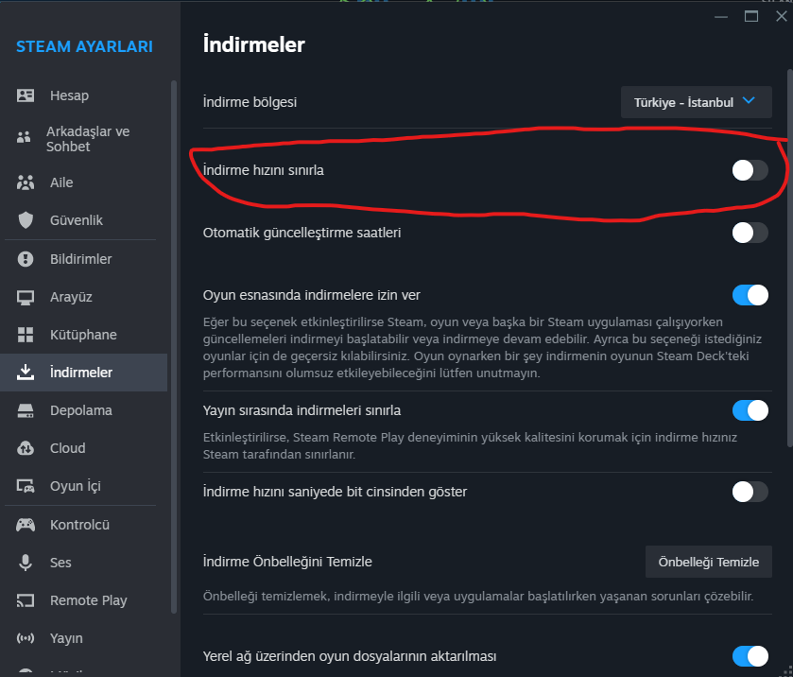Enable Otomatik güncelleştirme saatleri toggle
793x677 pixels.
click(x=750, y=233)
